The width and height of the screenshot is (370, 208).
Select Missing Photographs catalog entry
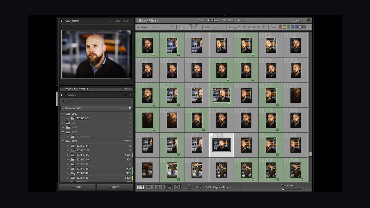tap(97, 88)
